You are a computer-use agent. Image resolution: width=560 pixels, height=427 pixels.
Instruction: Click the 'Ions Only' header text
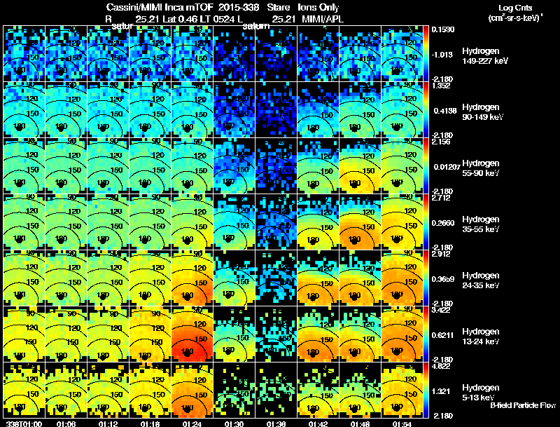tap(318, 8)
